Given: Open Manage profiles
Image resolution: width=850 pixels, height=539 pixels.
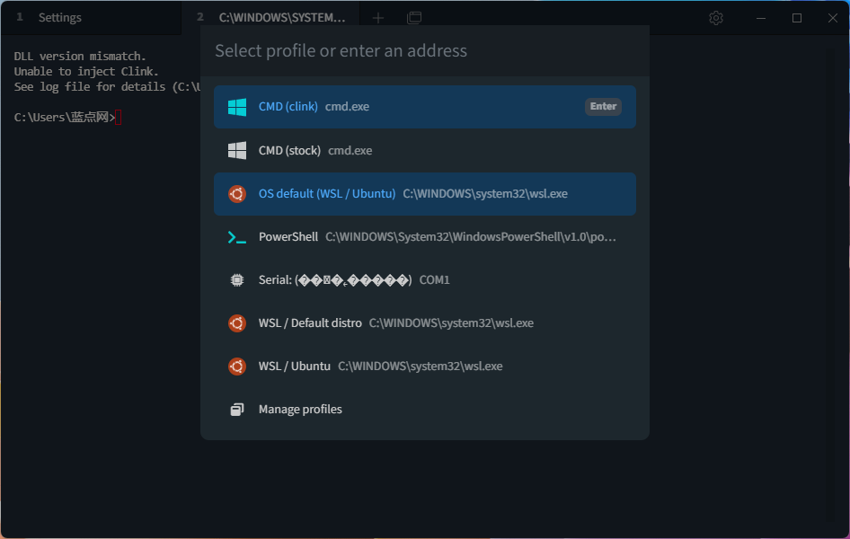Looking at the screenshot, I should (x=424, y=410).
